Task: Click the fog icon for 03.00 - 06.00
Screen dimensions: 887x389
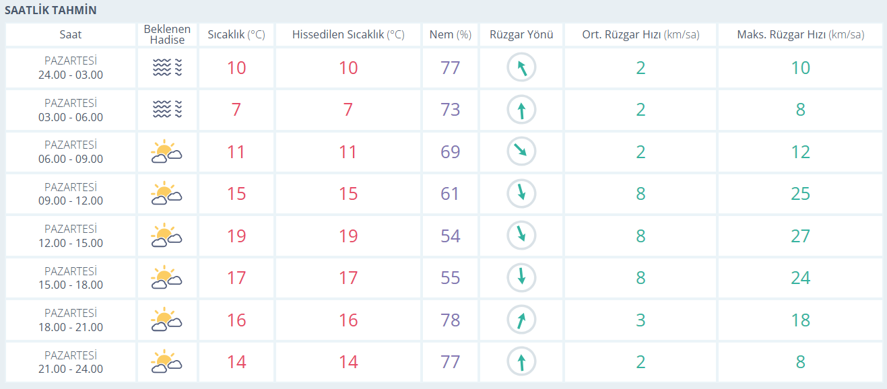Action: 167,110
